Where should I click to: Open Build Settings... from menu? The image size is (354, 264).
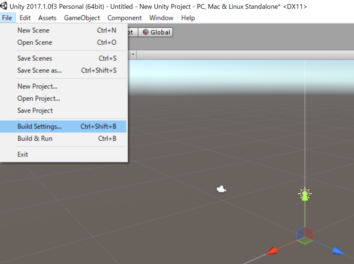click(x=63, y=126)
